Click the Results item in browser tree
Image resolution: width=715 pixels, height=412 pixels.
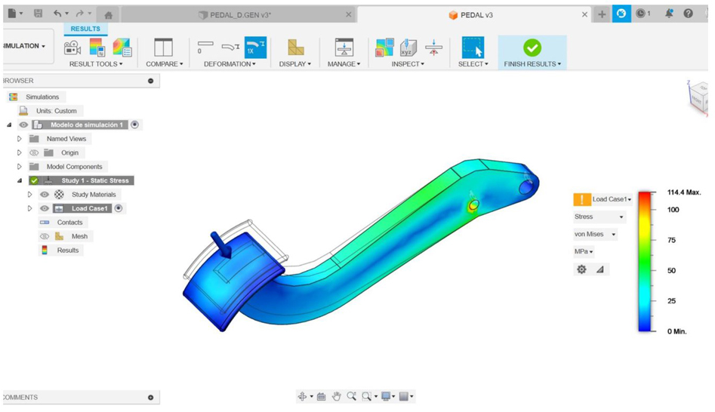coord(67,250)
